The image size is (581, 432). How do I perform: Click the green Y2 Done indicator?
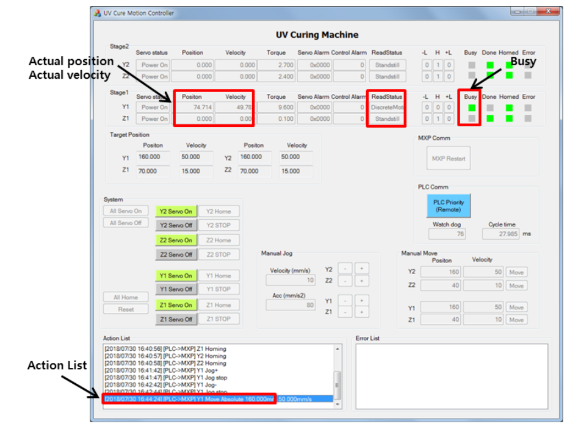tap(489, 65)
